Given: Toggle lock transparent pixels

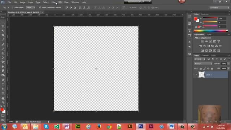Looking at the screenshot, I should (x=201, y=69).
